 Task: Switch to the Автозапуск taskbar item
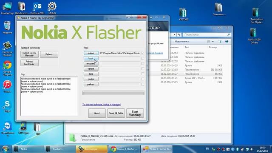pyautogui.click(x=92, y=149)
